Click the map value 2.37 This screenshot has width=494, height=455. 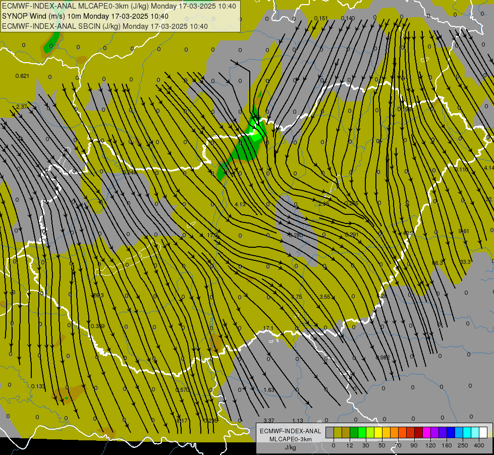click(x=21, y=107)
